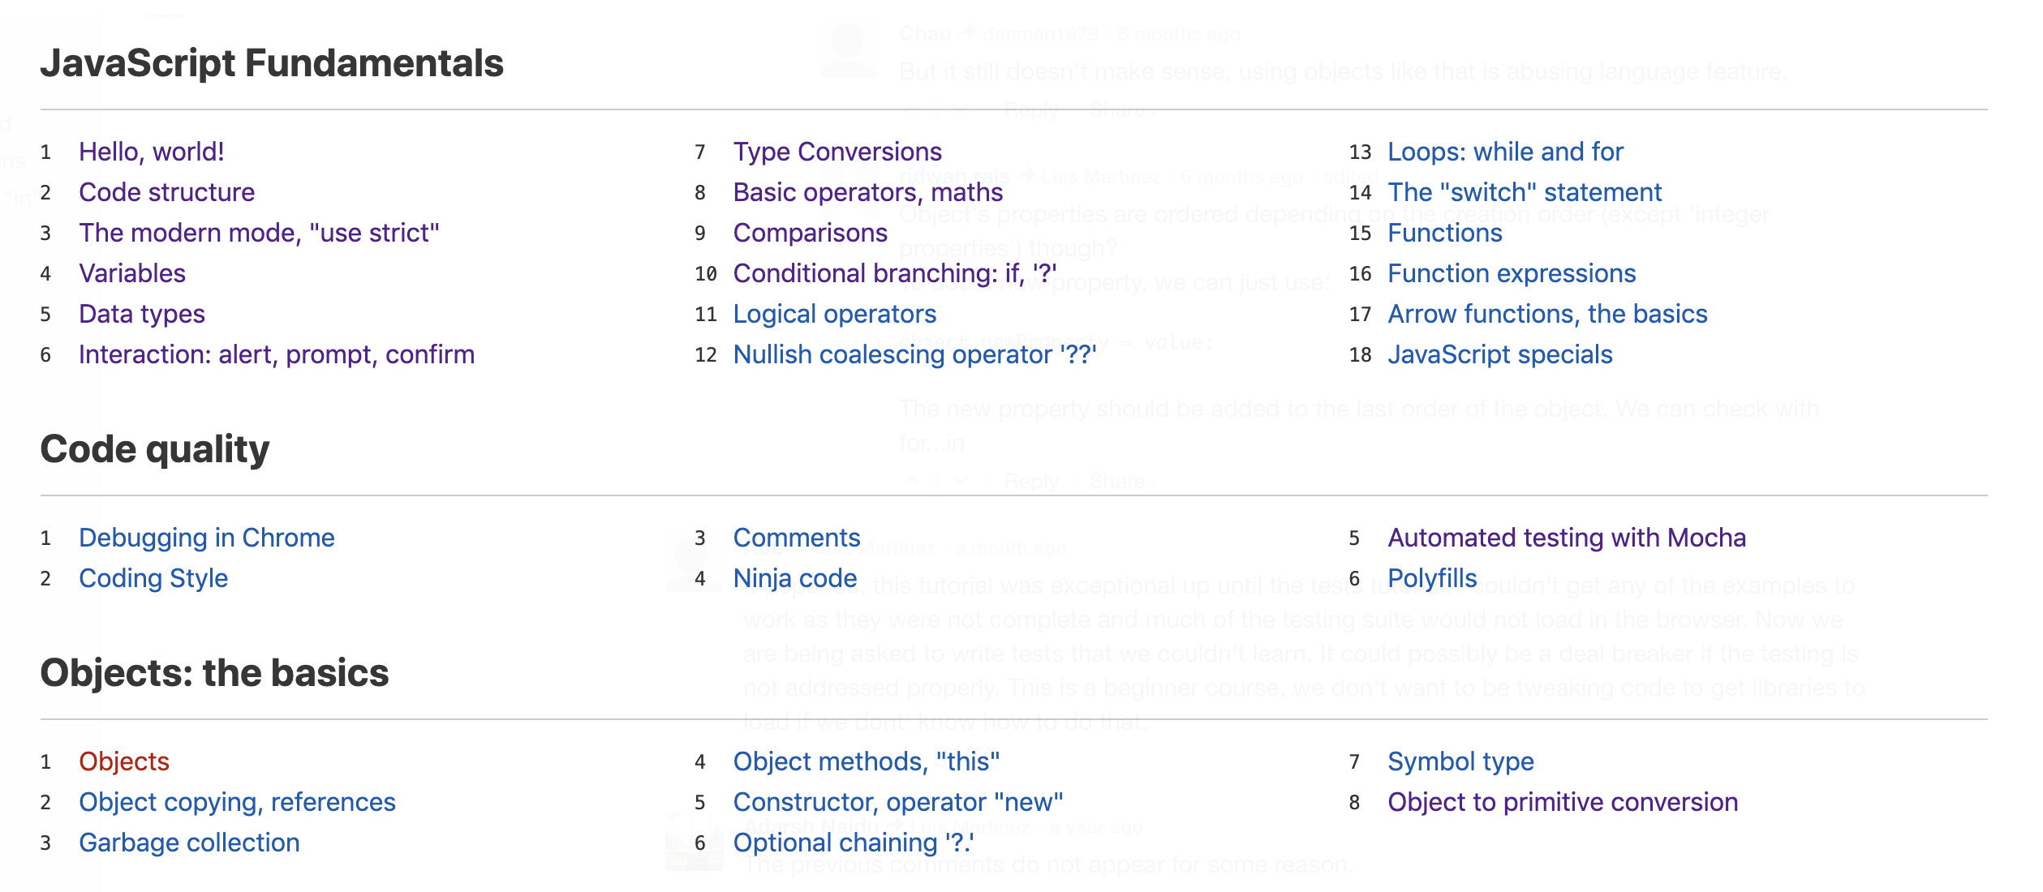Image resolution: width=2043 pixels, height=892 pixels.
Task: Visit the Ninja code chapter
Action: click(794, 578)
